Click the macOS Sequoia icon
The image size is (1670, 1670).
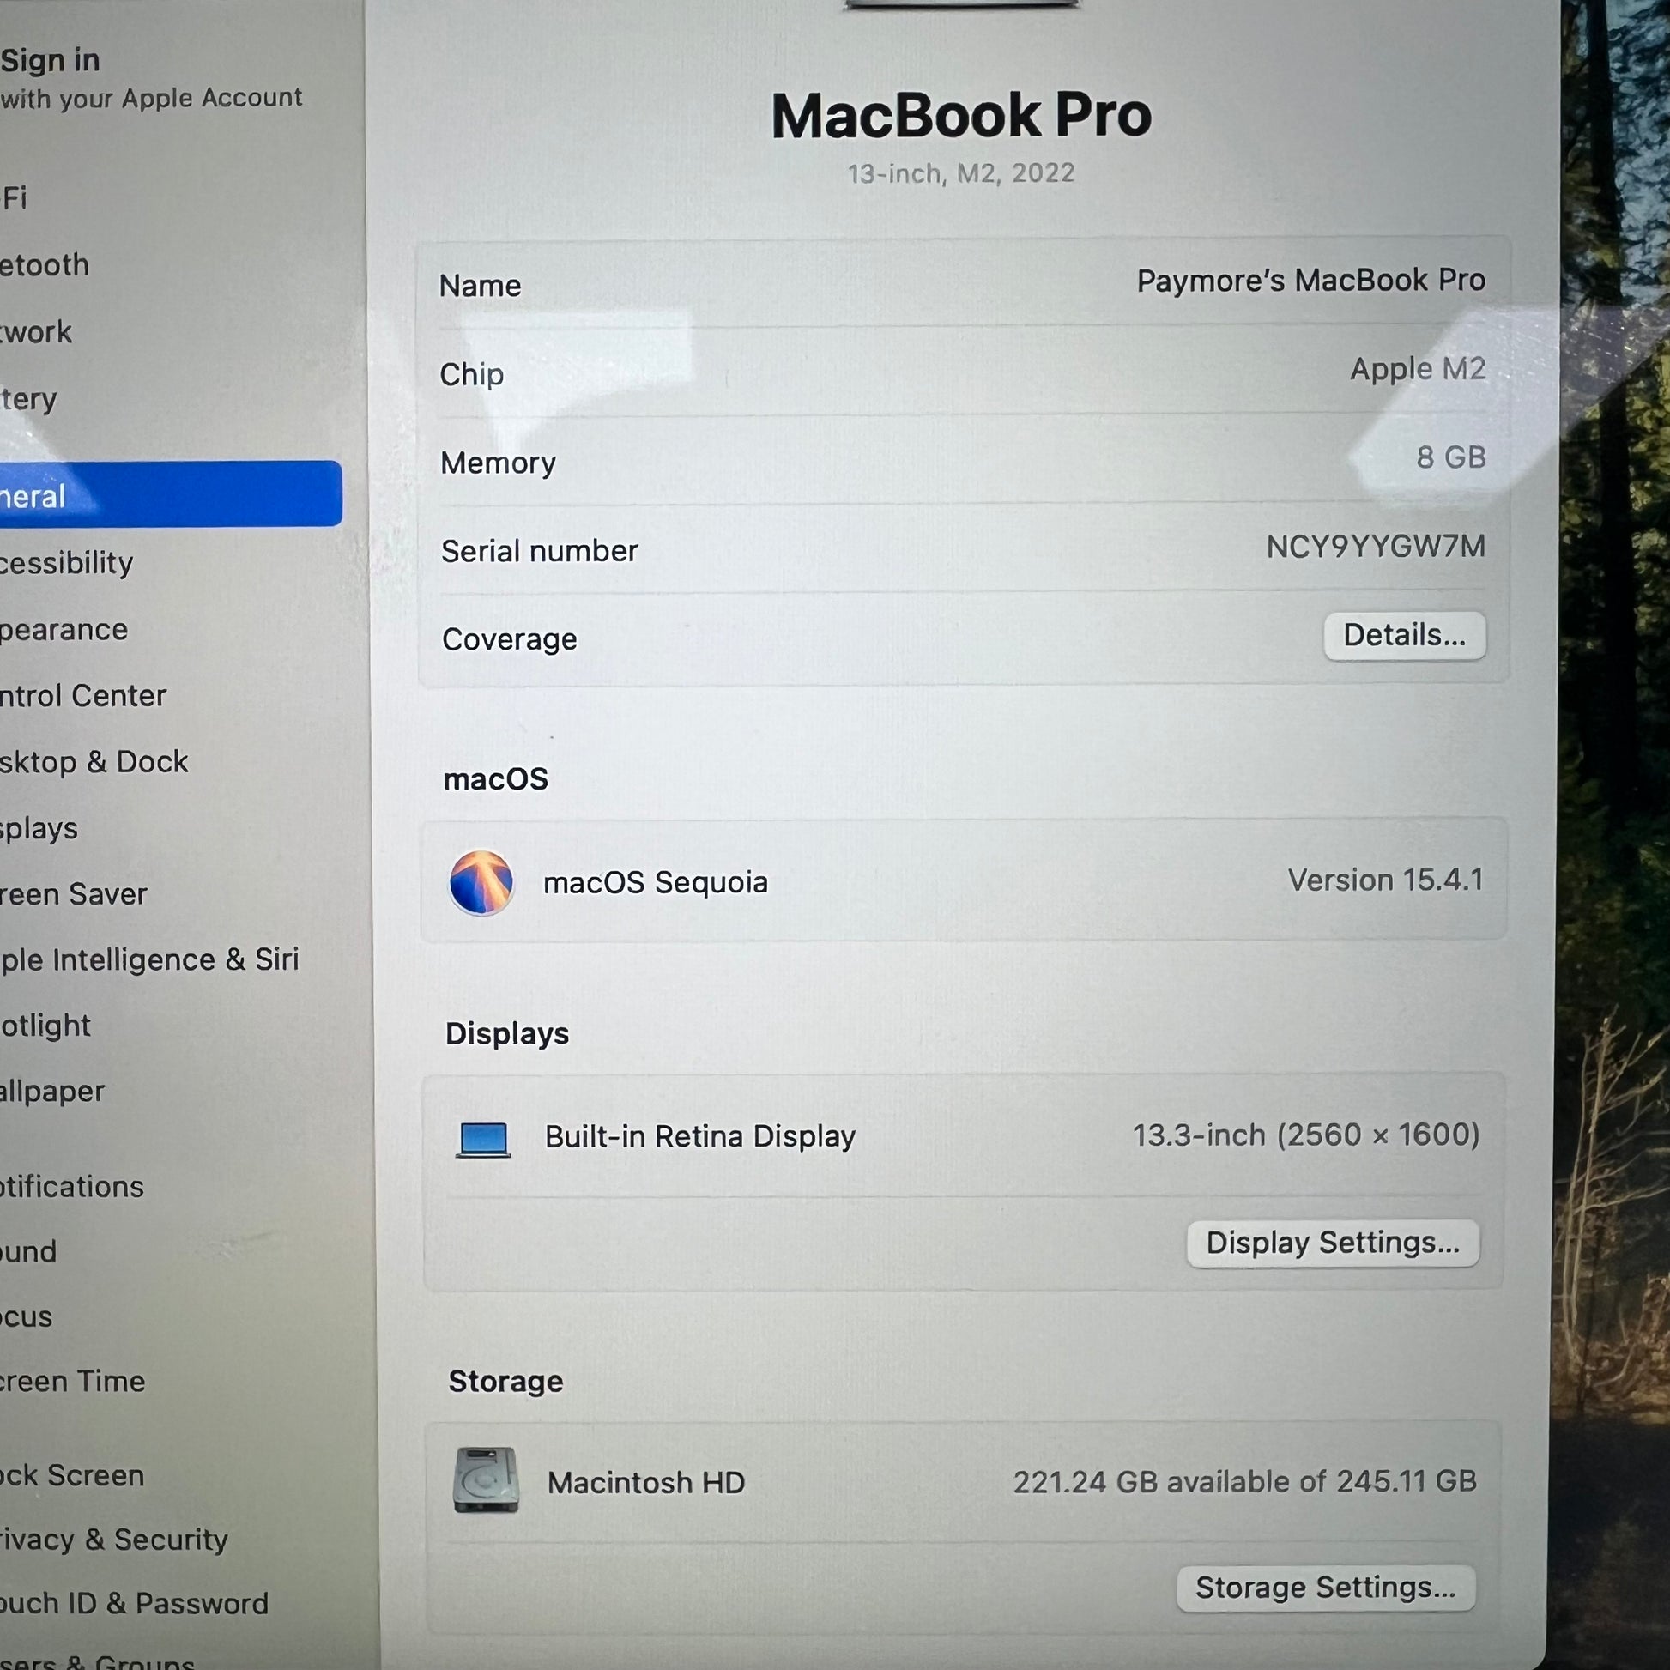[x=481, y=882]
